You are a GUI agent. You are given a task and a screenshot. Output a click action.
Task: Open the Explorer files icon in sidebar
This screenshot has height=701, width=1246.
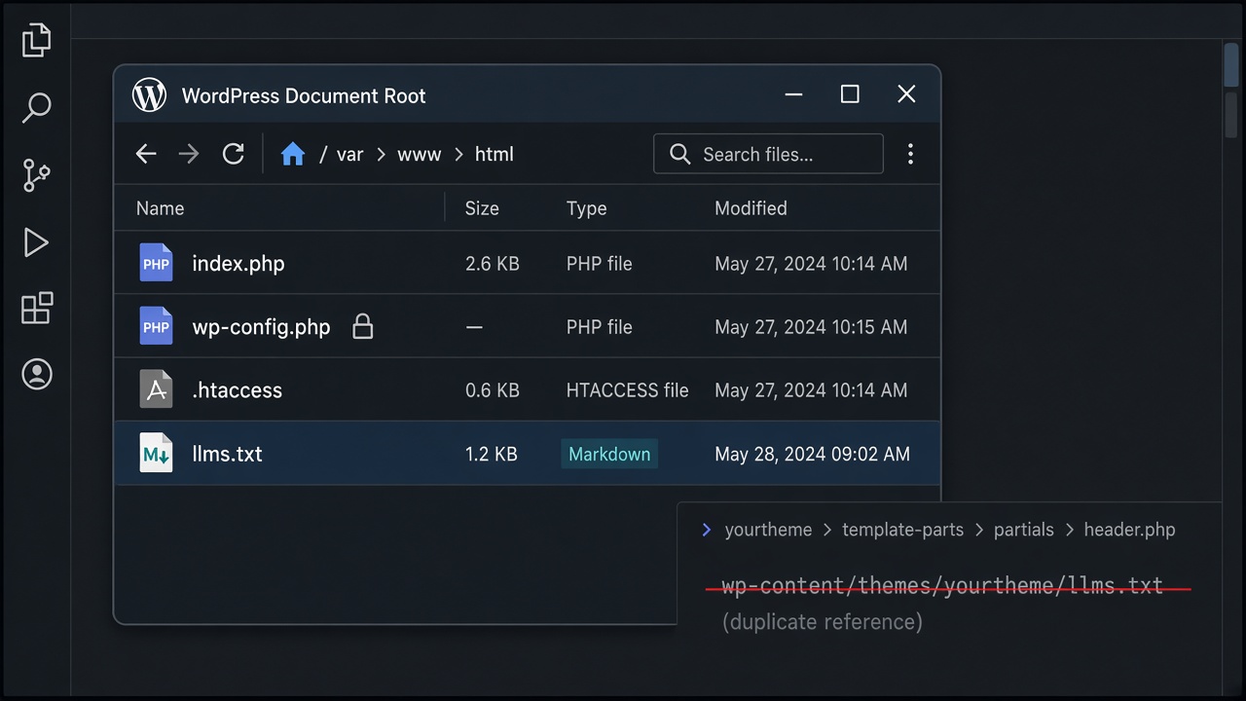click(x=36, y=40)
